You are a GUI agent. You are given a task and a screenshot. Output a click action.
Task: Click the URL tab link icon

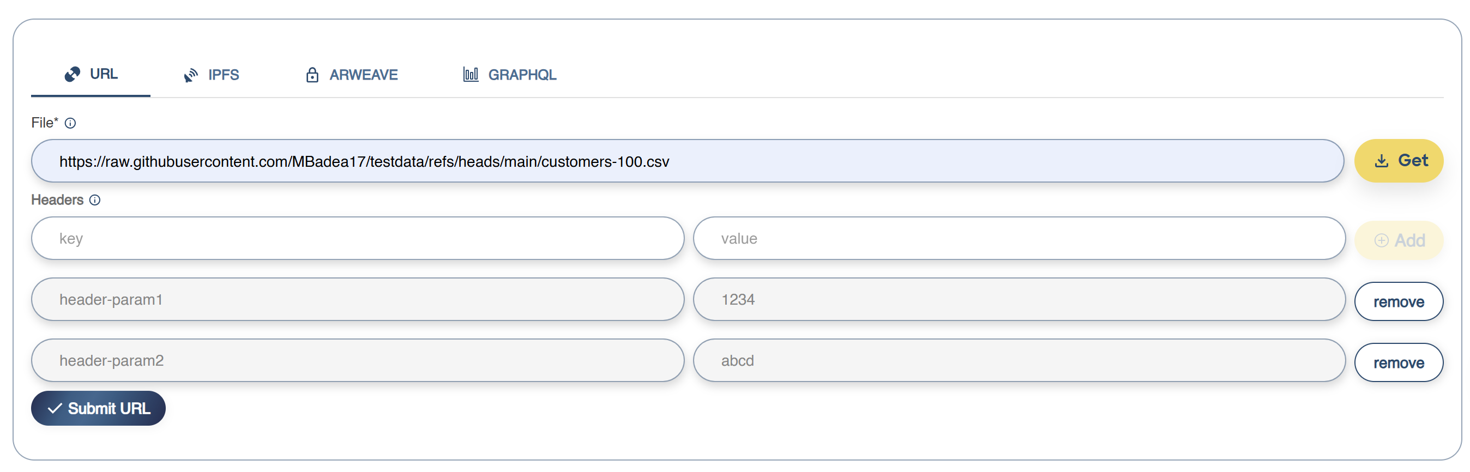(x=73, y=74)
